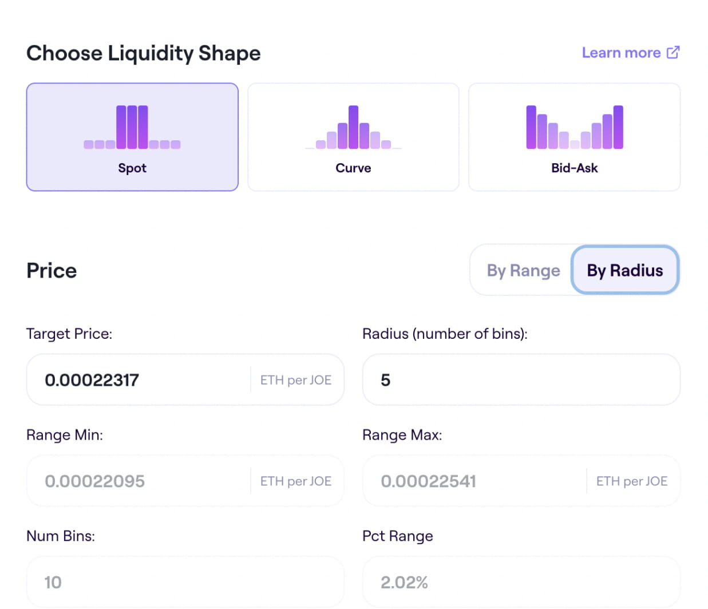Image resolution: width=708 pixels, height=609 pixels.
Task: Click ETH per JOE unit in Range Max
Action: point(632,481)
